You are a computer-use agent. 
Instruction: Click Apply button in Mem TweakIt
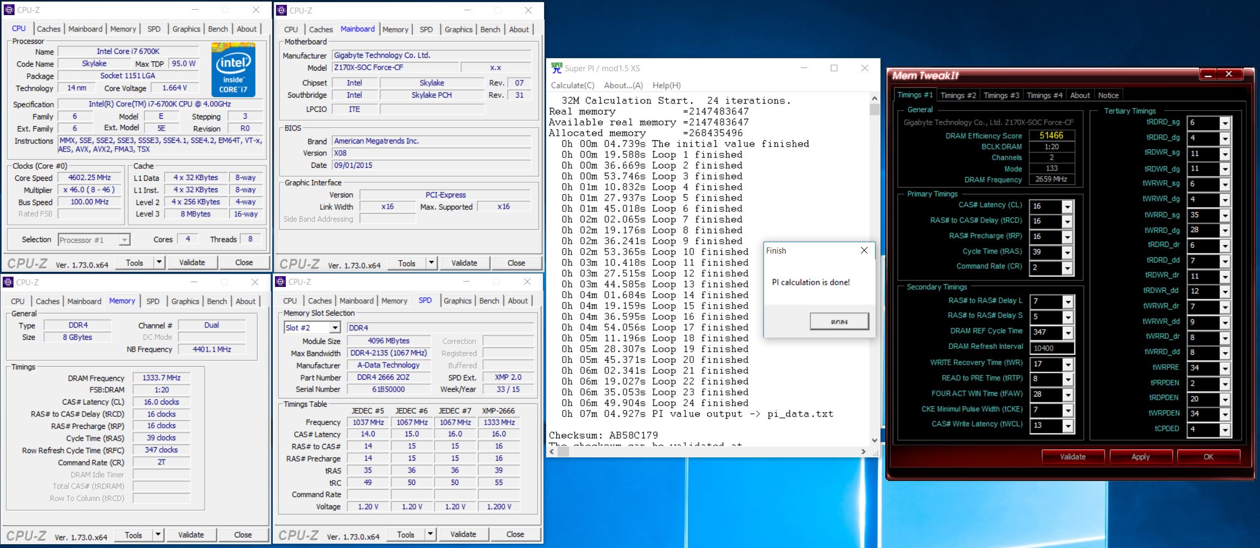(1140, 457)
